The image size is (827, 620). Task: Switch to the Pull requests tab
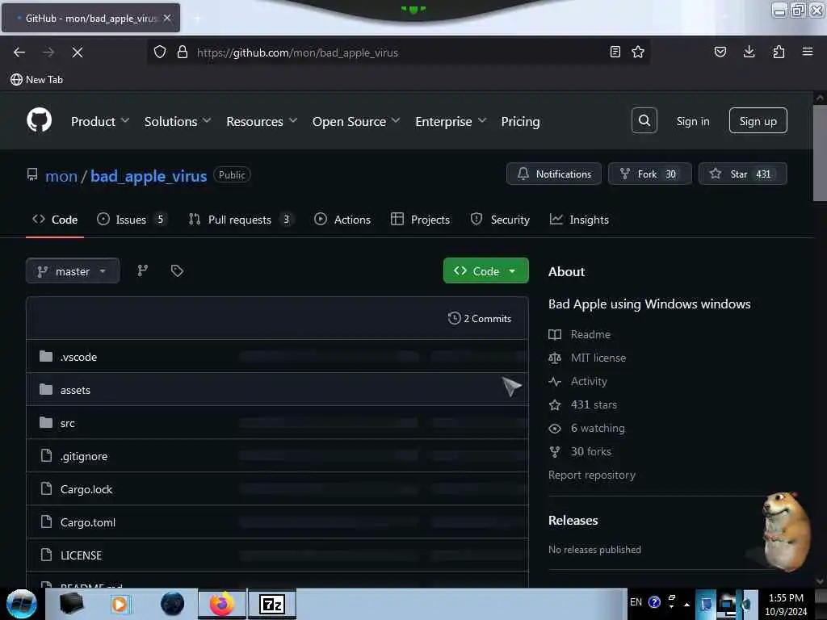coord(241,220)
